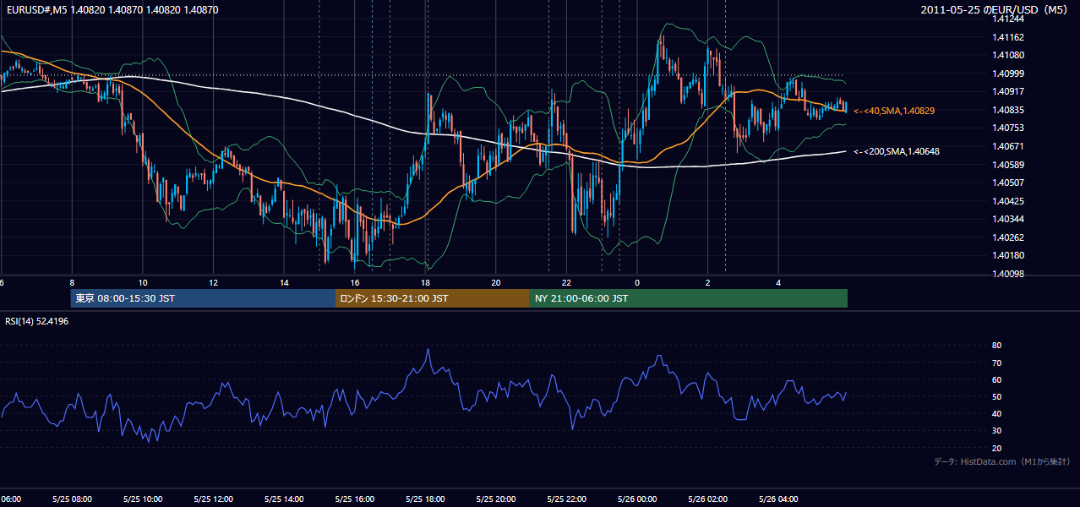Image resolution: width=1080 pixels, height=507 pixels.
Task: Select the London 15:30-21:00 JST session bar
Action: point(433,298)
